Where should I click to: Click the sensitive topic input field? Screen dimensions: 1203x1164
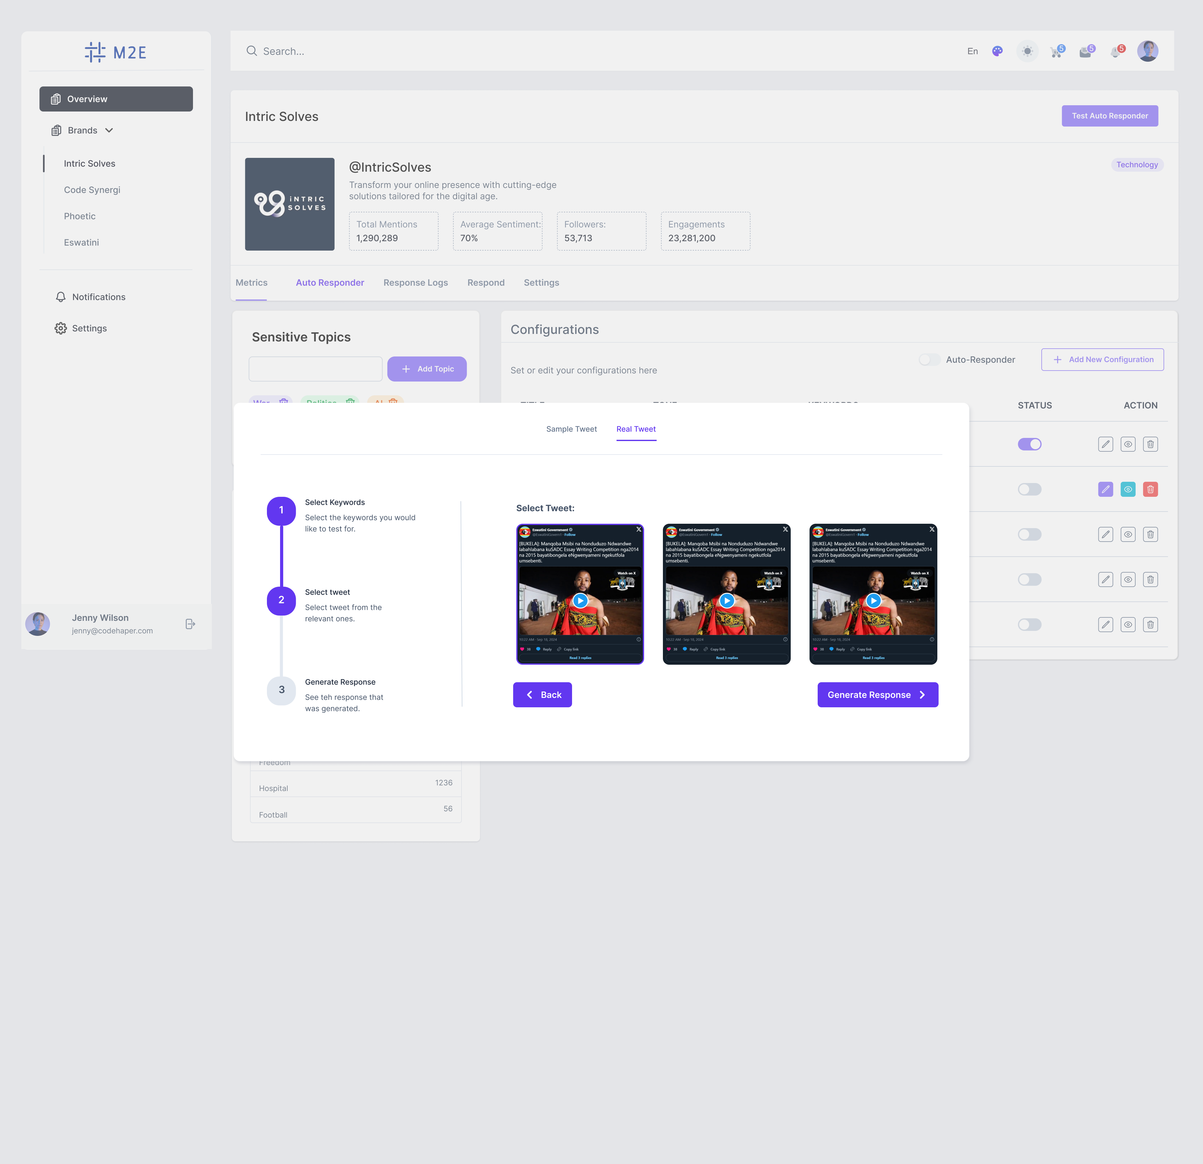click(315, 369)
